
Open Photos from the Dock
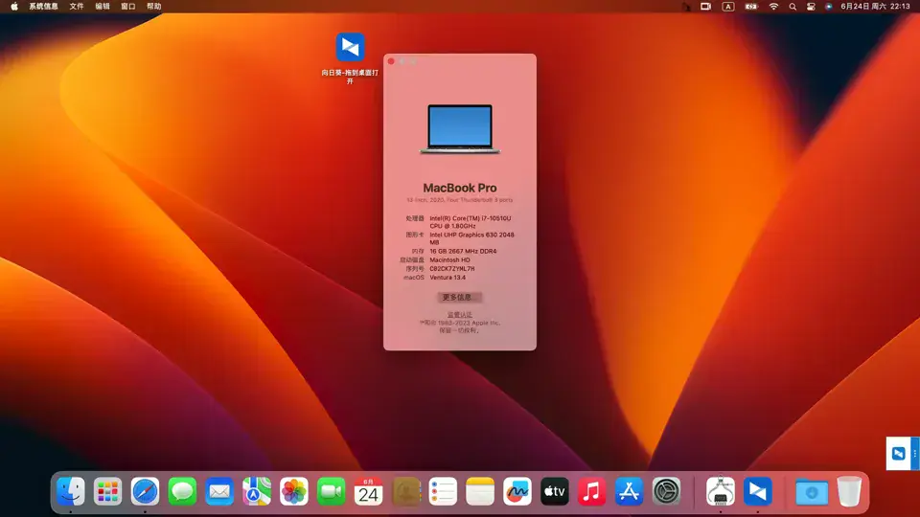pyautogui.click(x=294, y=491)
